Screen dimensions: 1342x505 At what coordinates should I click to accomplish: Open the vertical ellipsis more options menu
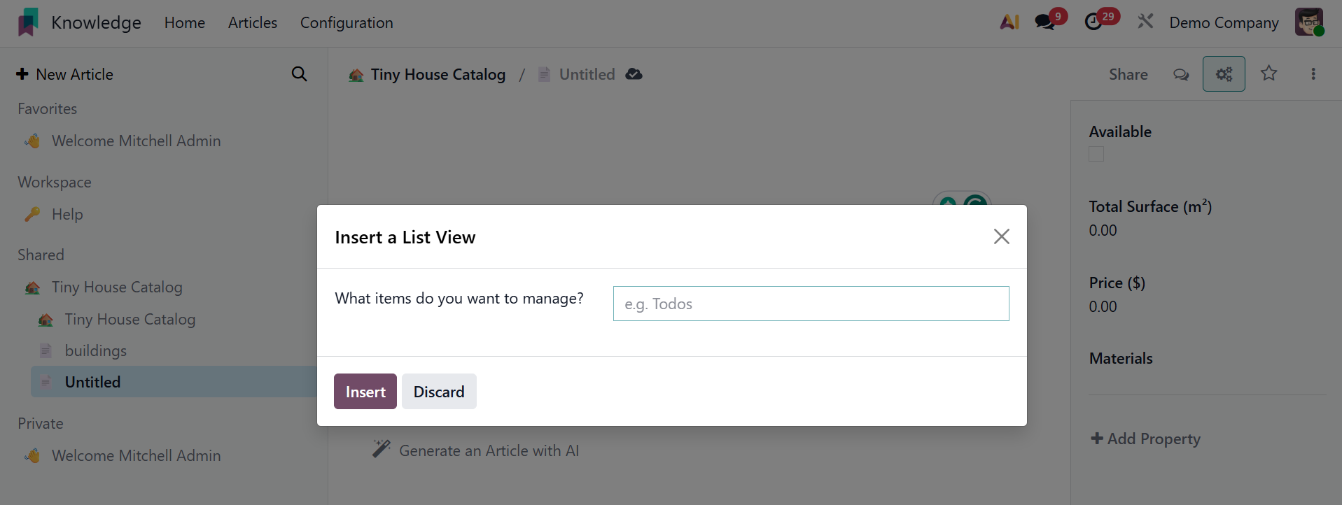coord(1313,74)
